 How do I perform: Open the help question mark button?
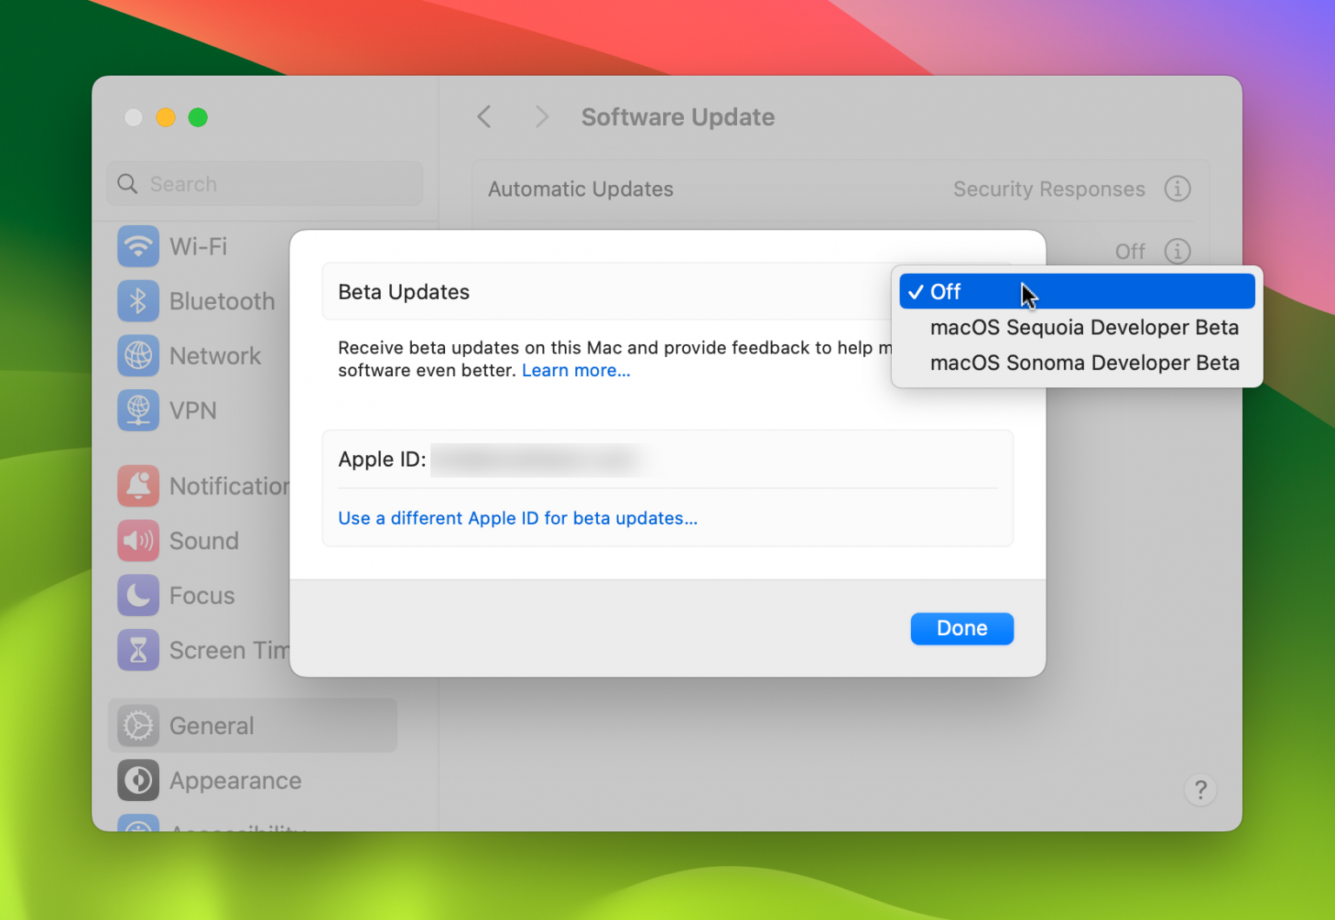(x=1200, y=790)
